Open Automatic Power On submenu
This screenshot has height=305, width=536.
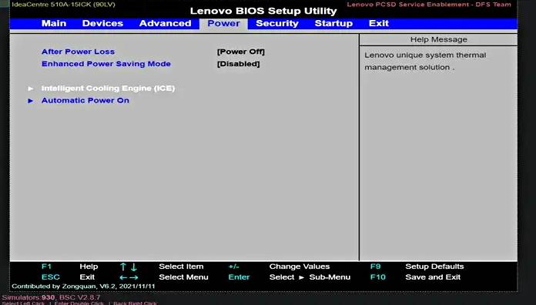click(85, 101)
